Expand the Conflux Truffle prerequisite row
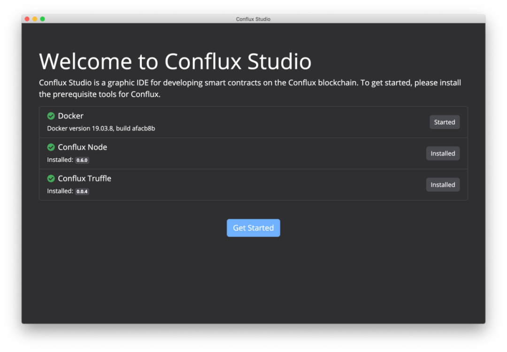 pyautogui.click(x=253, y=184)
